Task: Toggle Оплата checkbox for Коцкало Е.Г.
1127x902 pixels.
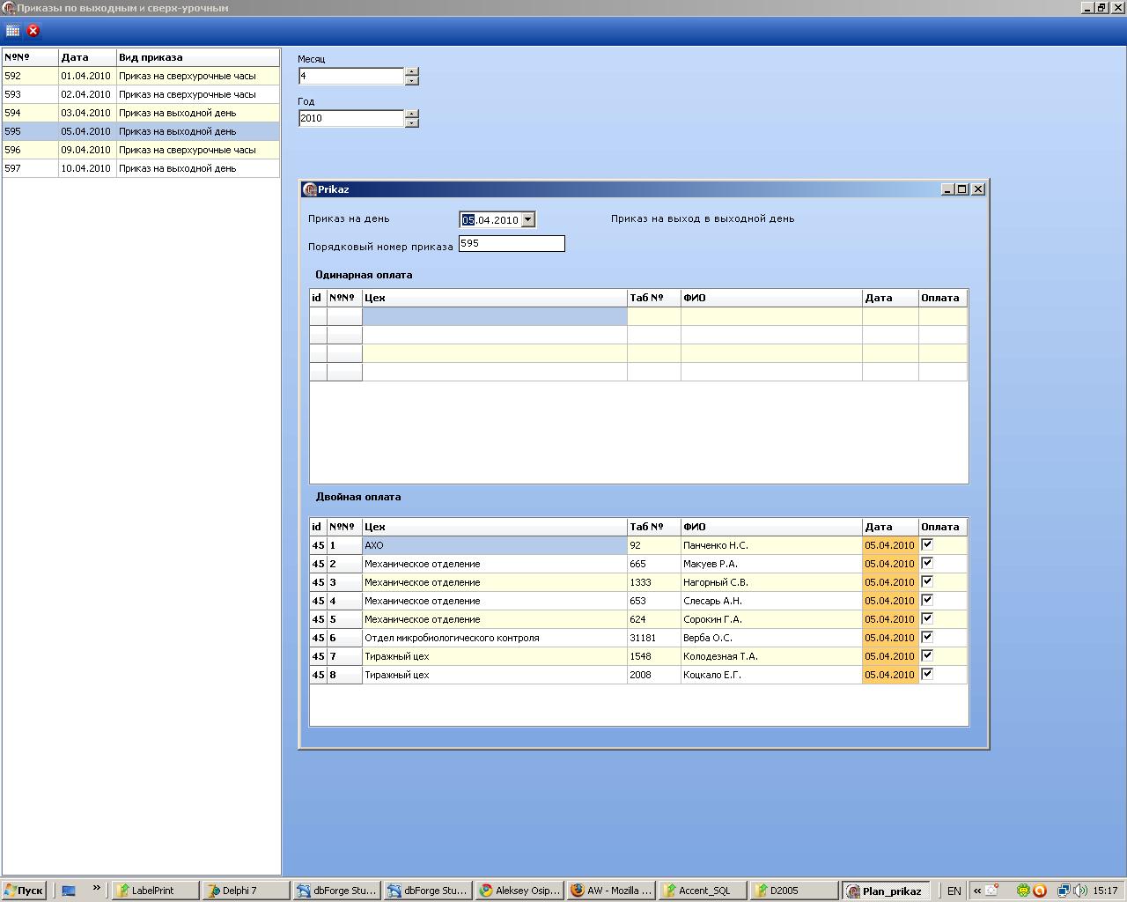Action: tap(927, 674)
